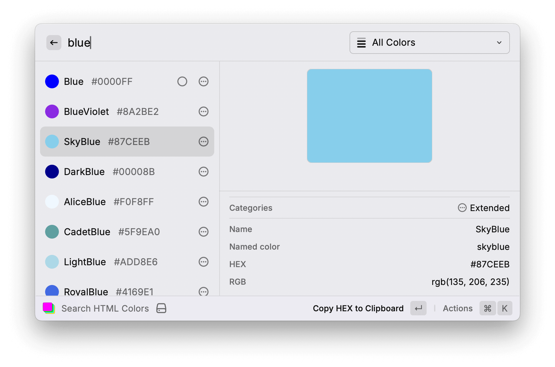Screen dimensions: 555x367
Task: Open the actions menu for CadetBlue
Action: pyautogui.click(x=204, y=232)
